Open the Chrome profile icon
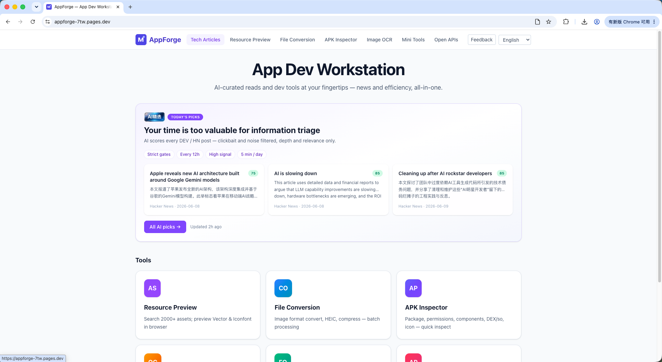Screen dimensions: 662x362 tap(597, 22)
